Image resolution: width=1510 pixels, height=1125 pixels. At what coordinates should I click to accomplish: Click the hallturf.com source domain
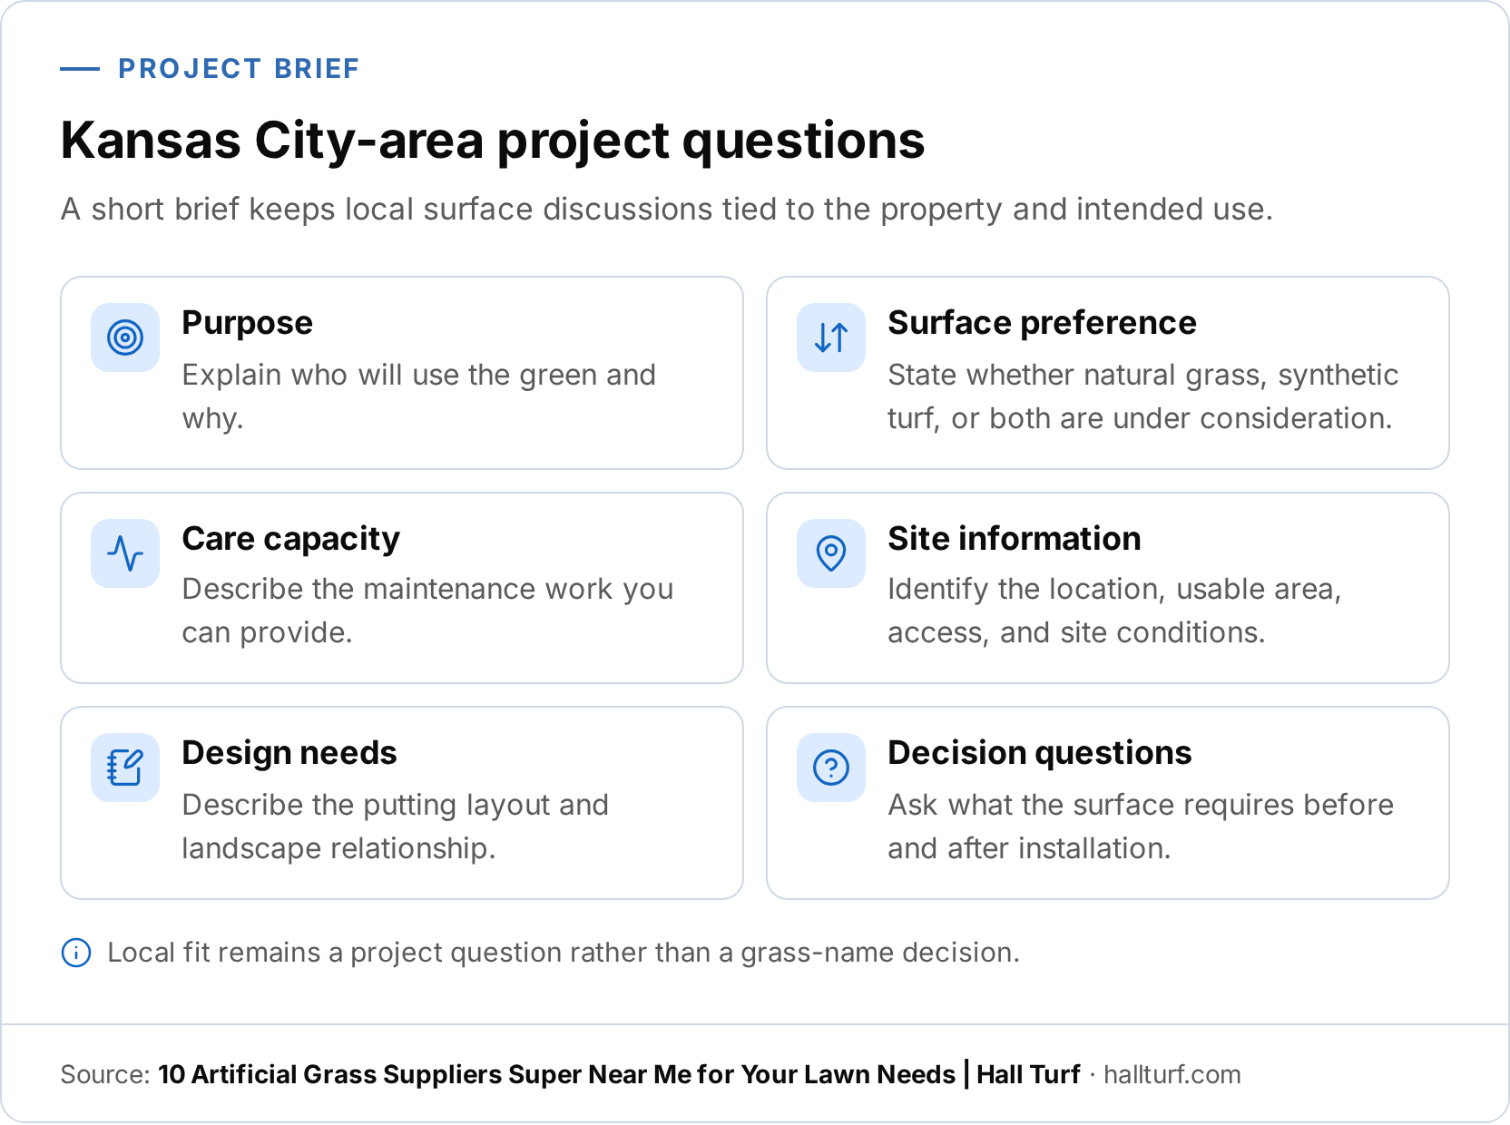pyautogui.click(x=1172, y=1074)
